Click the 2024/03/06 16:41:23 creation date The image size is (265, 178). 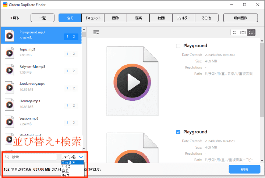coord(220,141)
